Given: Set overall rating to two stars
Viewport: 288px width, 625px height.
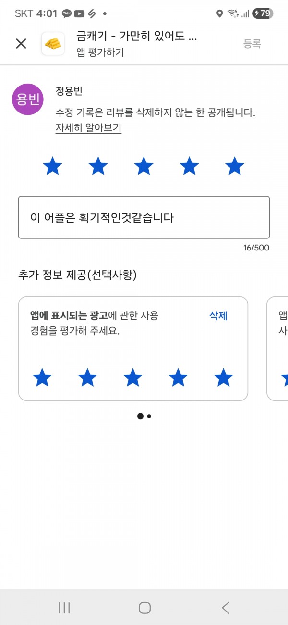Looking at the screenshot, I should (x=98, y=166).
